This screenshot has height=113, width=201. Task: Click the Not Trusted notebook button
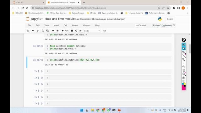[x=141, y=25]
